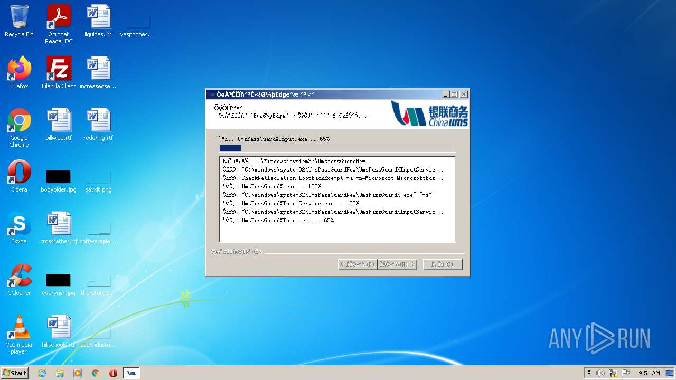The height and width of the screenshot is (380, 676).
Task: Select log line with CheckNetIsolation LoopbackExempt
Action: click(x=333, y=178)
